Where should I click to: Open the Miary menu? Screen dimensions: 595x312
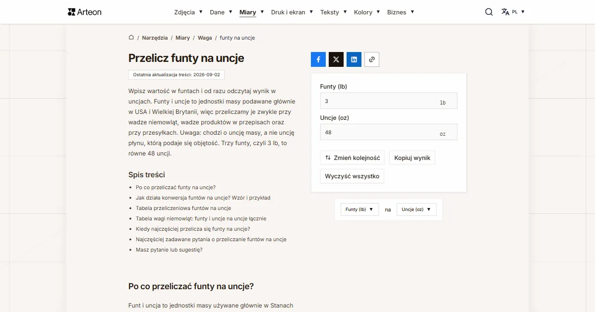coord(248,12)
